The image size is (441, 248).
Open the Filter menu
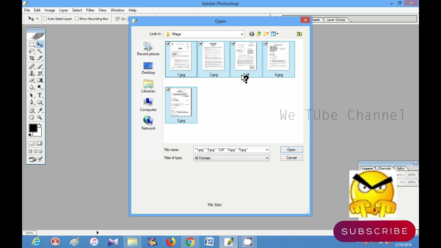[90, 10]
